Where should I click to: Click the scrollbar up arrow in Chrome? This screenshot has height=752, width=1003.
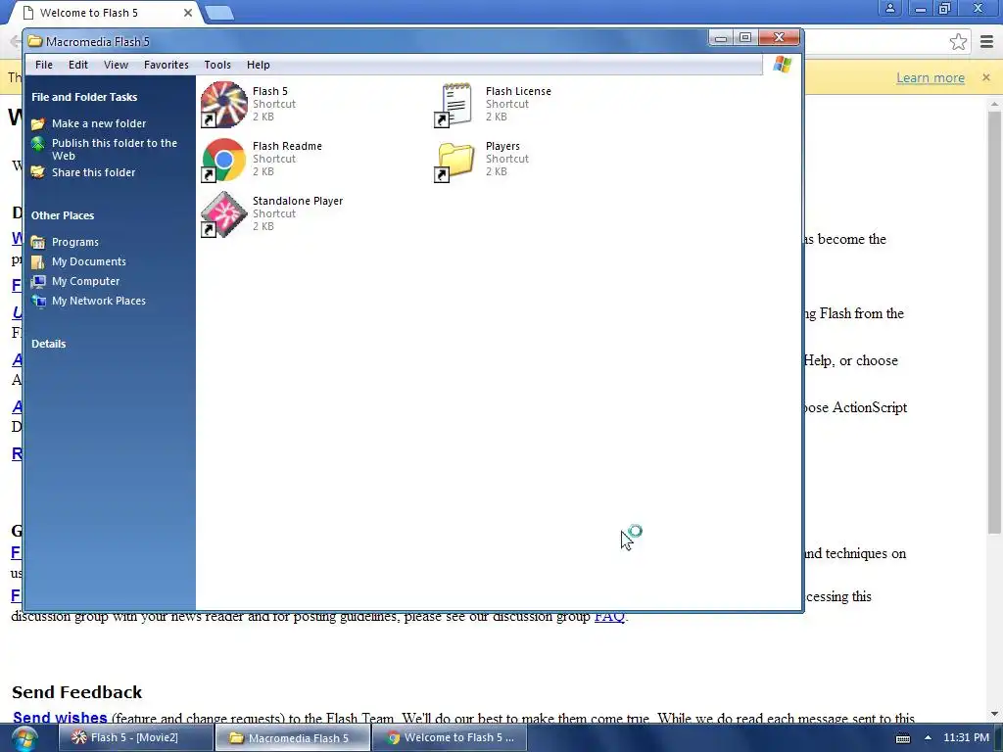(995, 103)
